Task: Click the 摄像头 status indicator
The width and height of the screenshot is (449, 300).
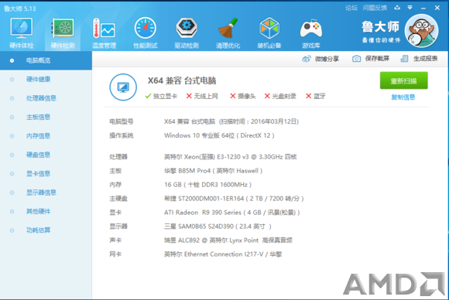Action: (x=243, y=96)
